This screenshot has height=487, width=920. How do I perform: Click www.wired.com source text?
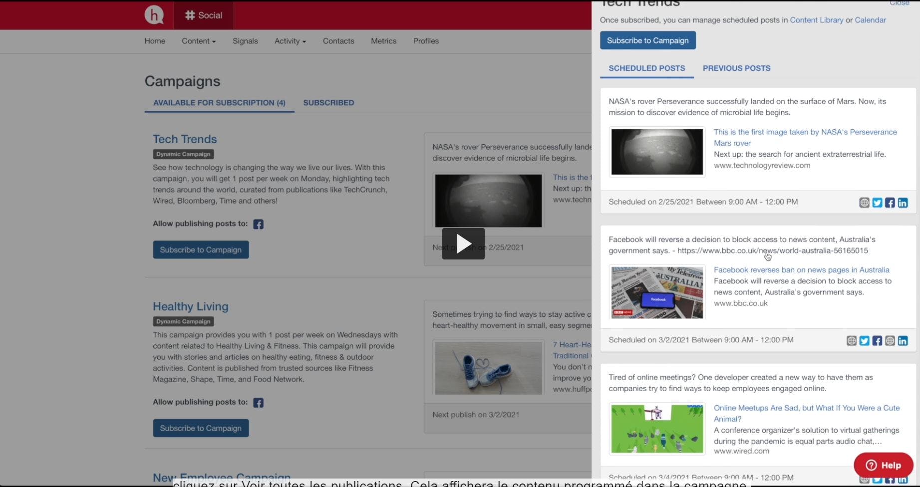click(x=741, y=451)
